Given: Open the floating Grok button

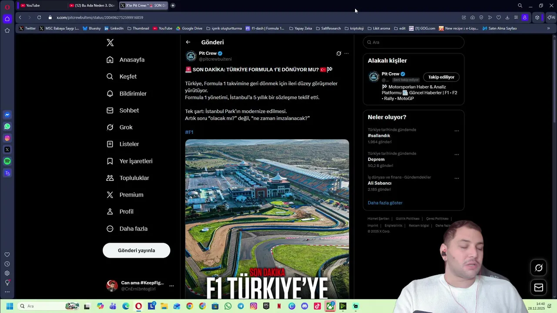Looking at the screenshot, I should 539,268.
